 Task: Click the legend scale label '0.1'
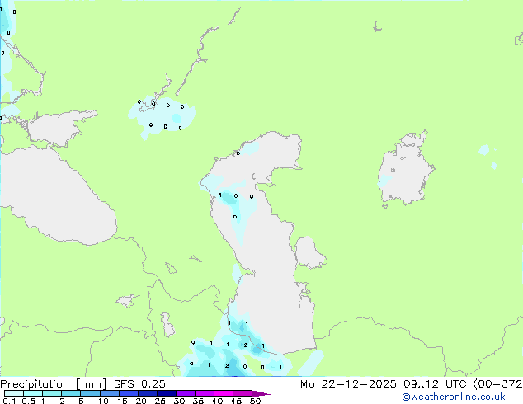[9, 401]
